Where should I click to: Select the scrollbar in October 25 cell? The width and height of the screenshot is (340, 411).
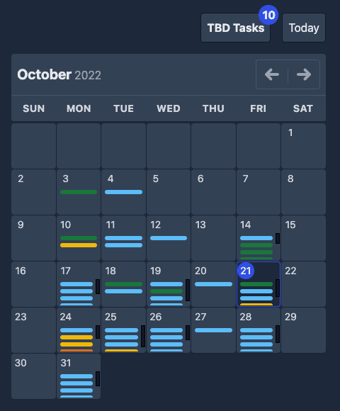(143, 336)
